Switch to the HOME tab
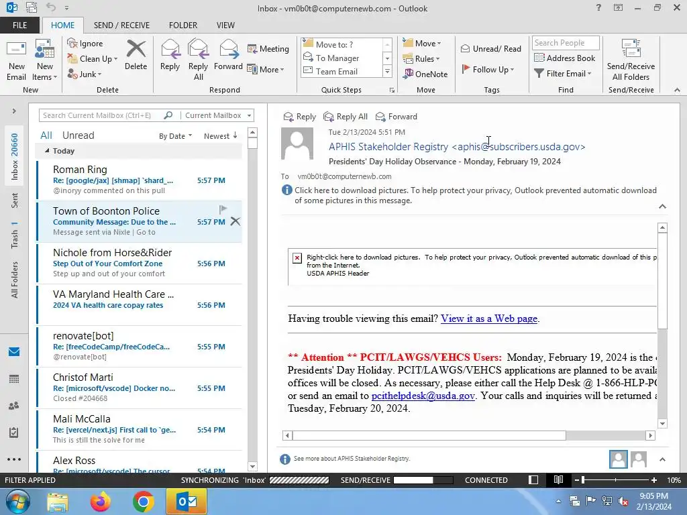Screen dimensions: 687x515 [x=62, y=25]
